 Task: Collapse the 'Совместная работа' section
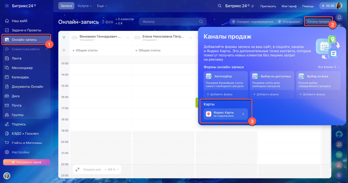pos(47,49)
